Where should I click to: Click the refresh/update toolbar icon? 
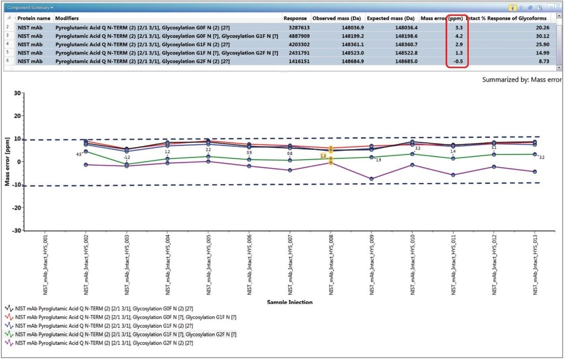coord(520,7)
